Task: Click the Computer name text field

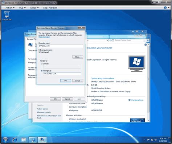Action: point(61,46)
